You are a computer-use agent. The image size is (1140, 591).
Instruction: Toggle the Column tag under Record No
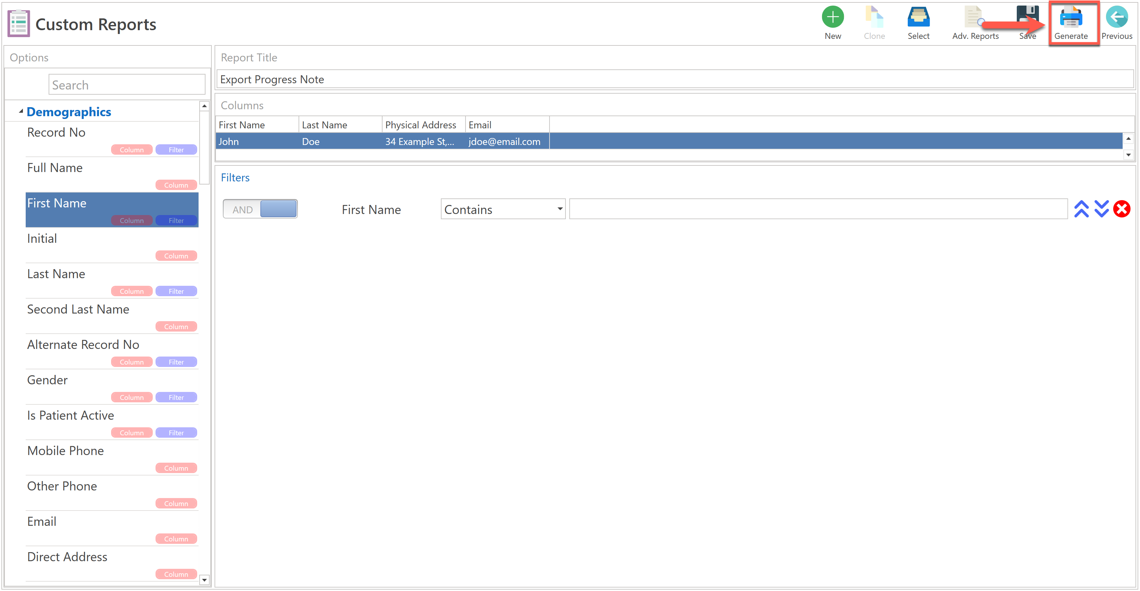pyautogui.click(x=132, y=150)
